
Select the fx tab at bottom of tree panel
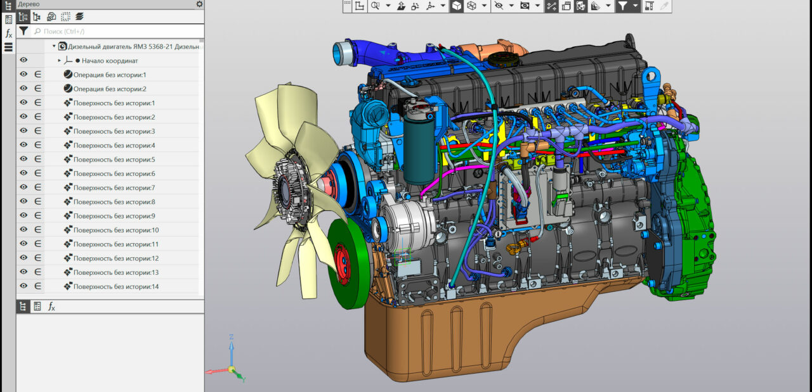point(51,307)
